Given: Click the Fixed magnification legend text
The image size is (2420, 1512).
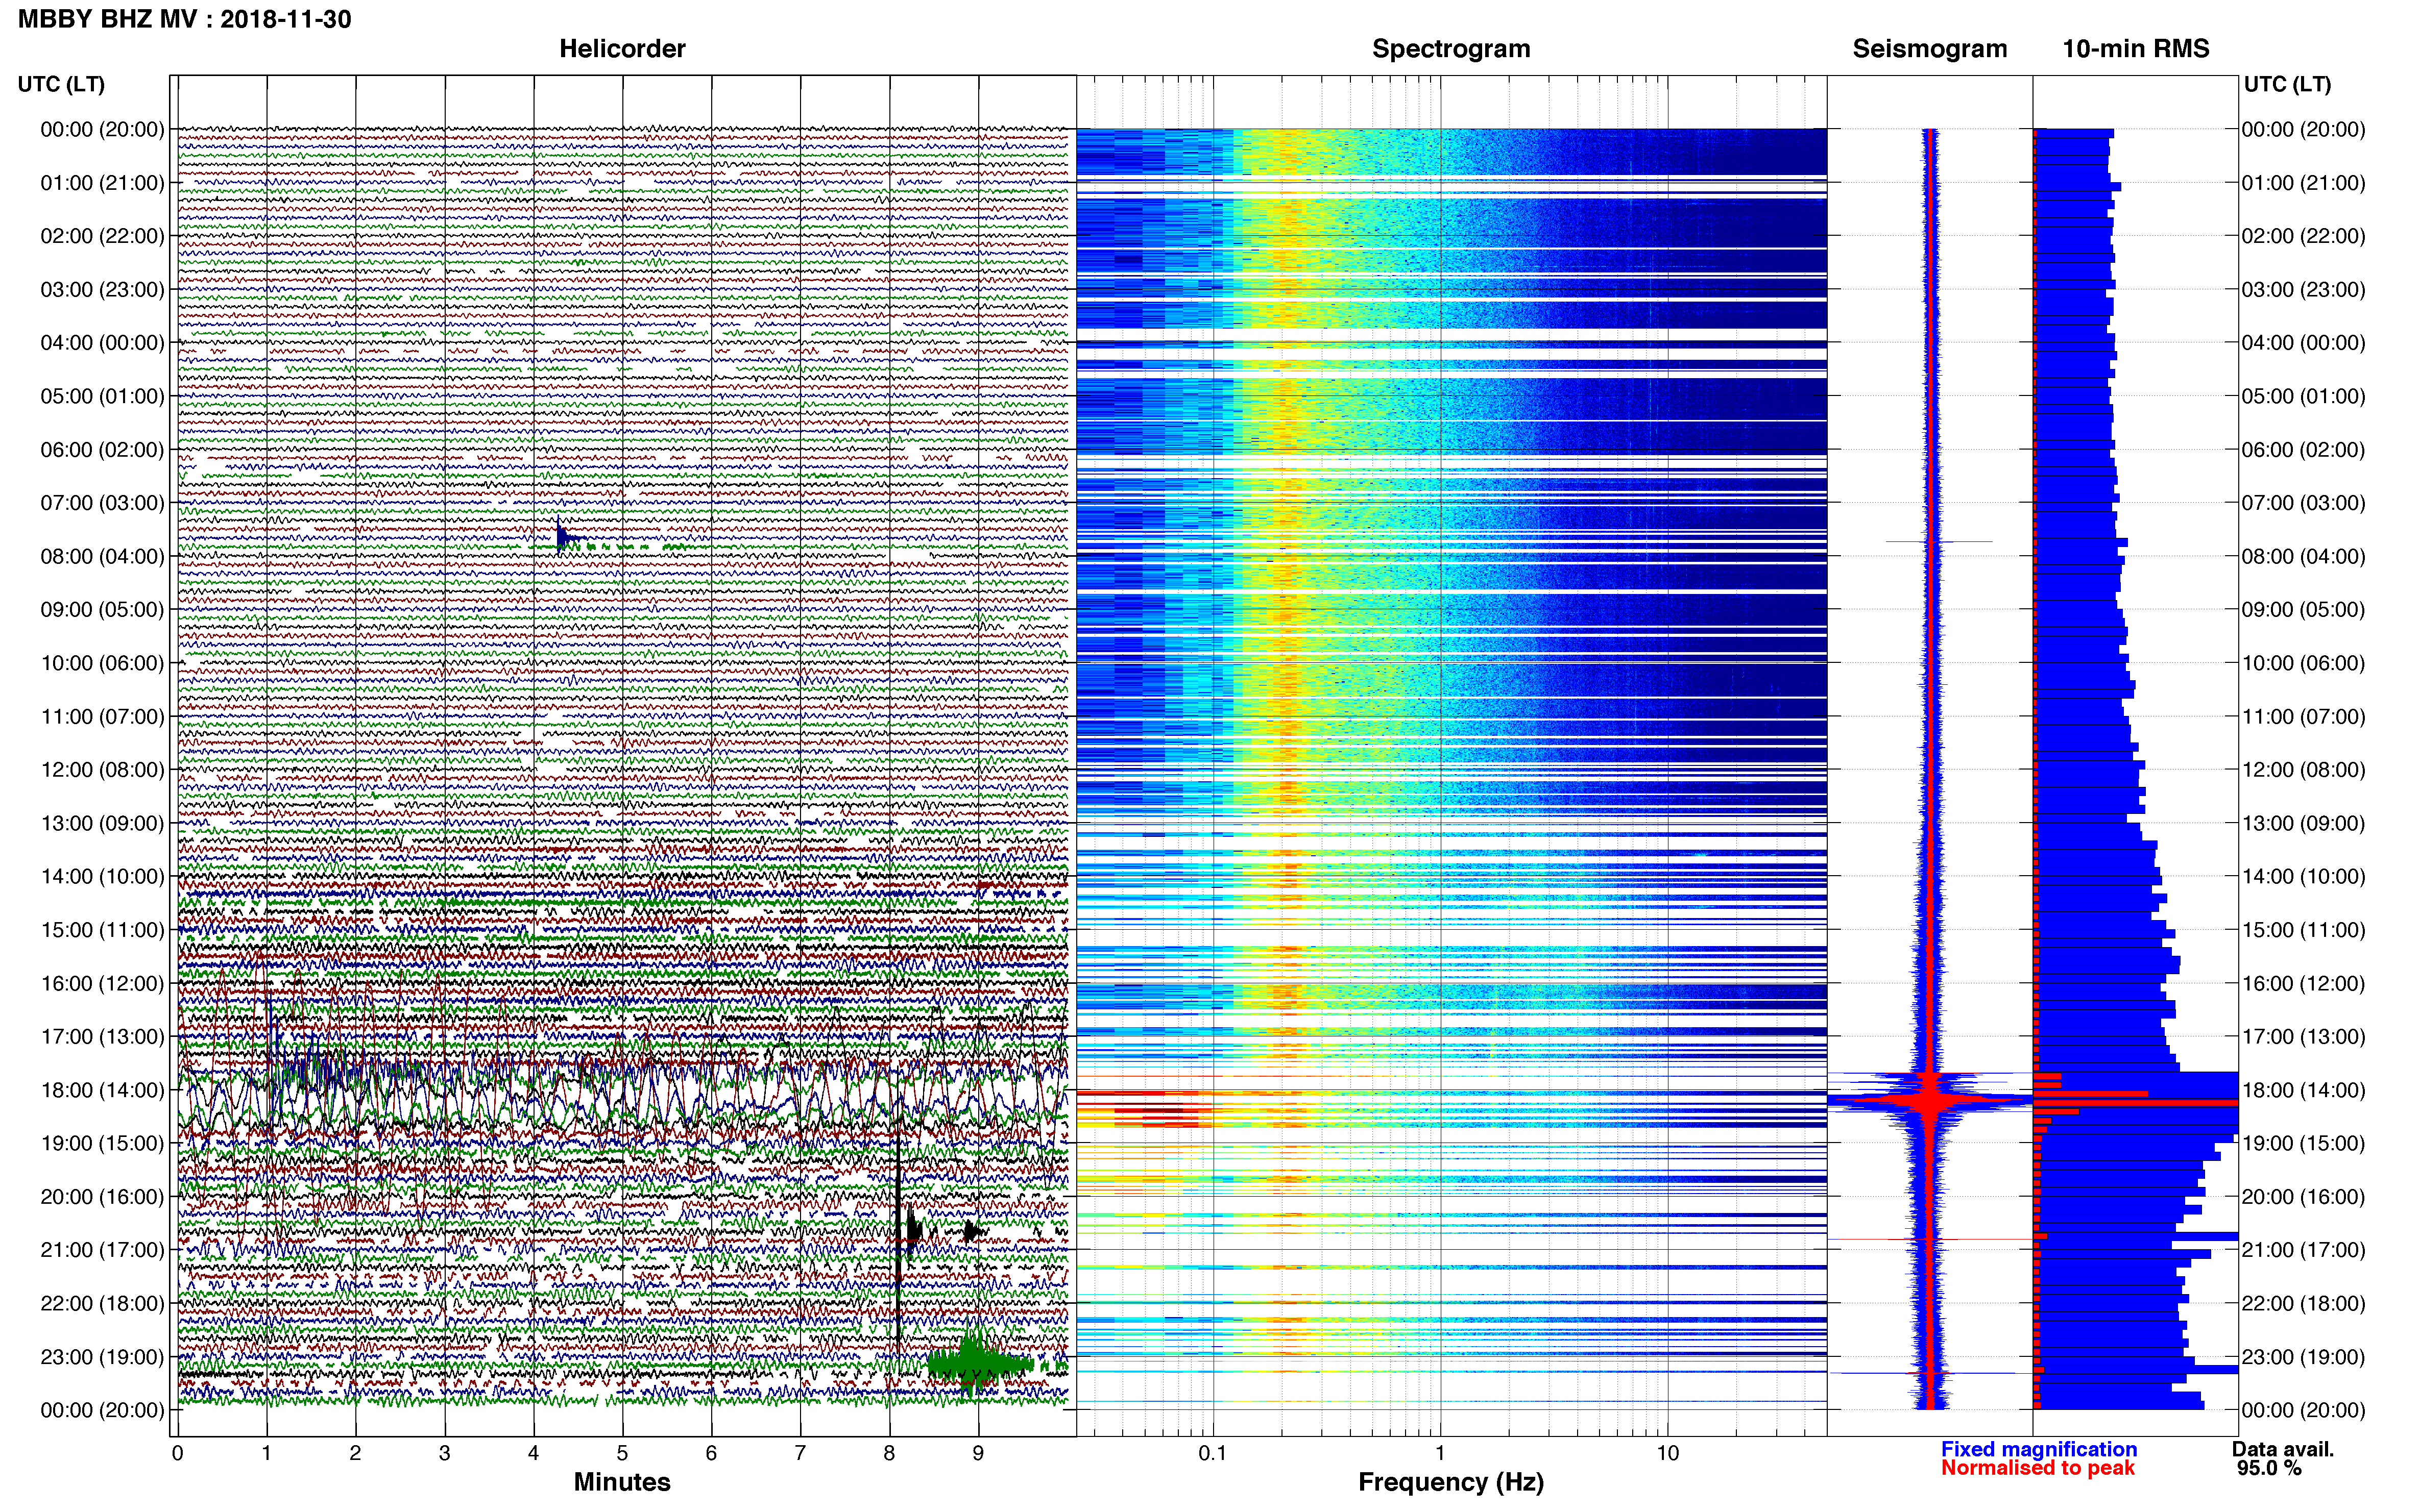Looking at the screenshot, I should 2039,1449.
